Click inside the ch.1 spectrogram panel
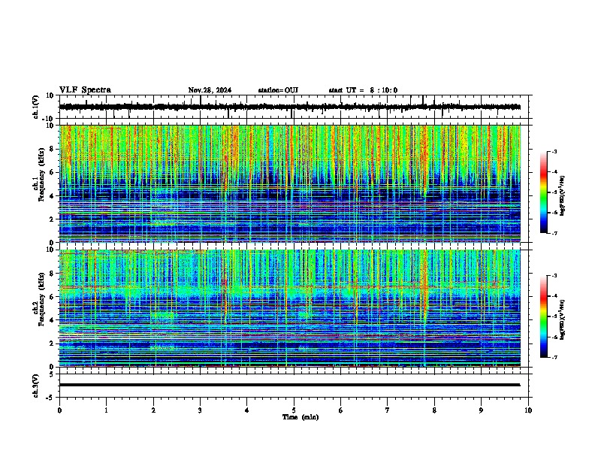The image size is (595, 460). [x=290, y=183]
